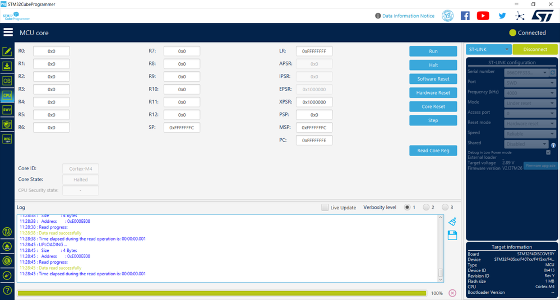Open the Facebook icon
Viewport: 560px width, 300px height.
[465, 16]
